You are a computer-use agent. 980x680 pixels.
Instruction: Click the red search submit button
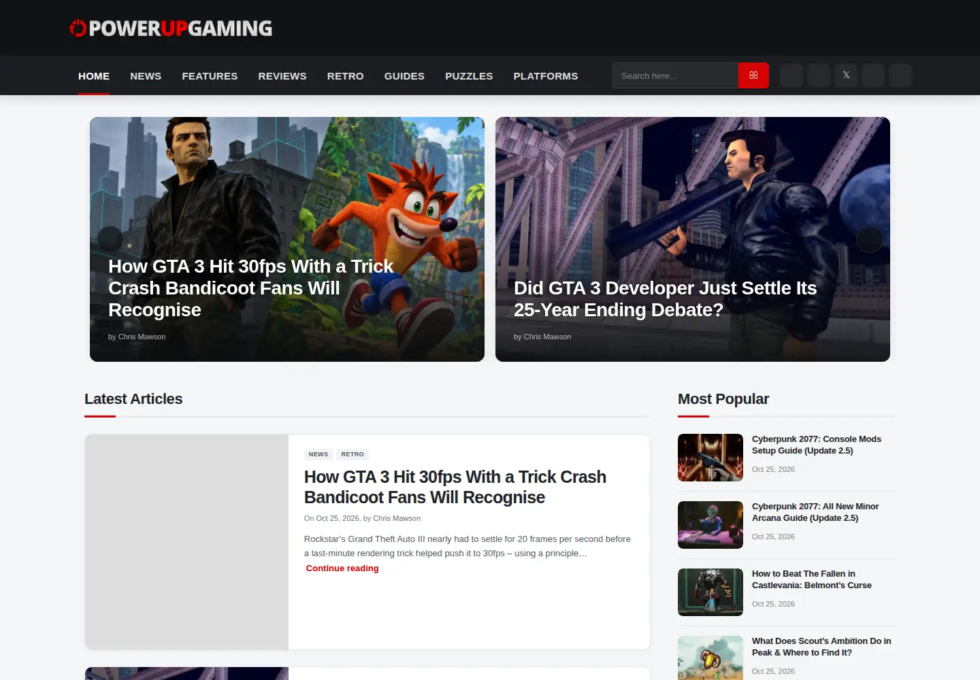point(753,75)
